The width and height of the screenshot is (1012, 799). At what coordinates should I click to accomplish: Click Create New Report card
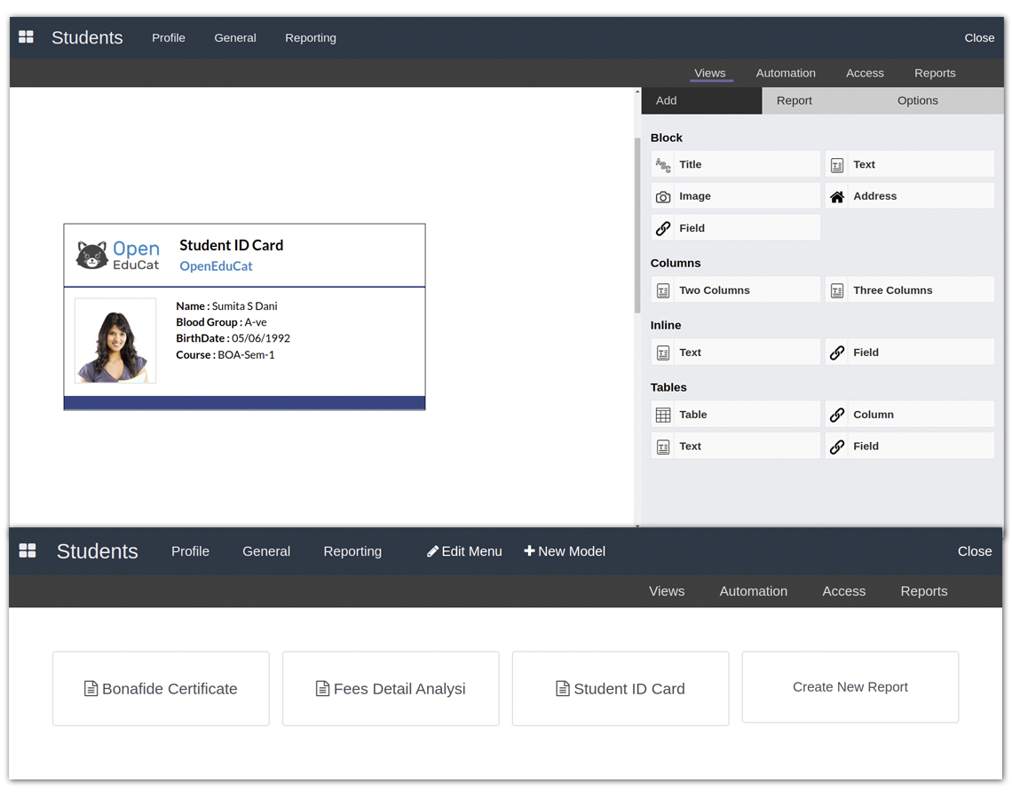[x=850, y=687]
